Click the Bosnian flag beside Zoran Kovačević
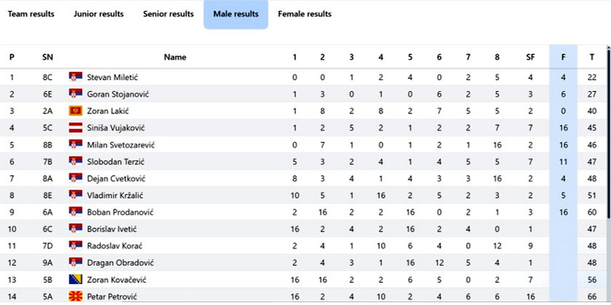The image size is (611, 305). [x=75, y=279]
